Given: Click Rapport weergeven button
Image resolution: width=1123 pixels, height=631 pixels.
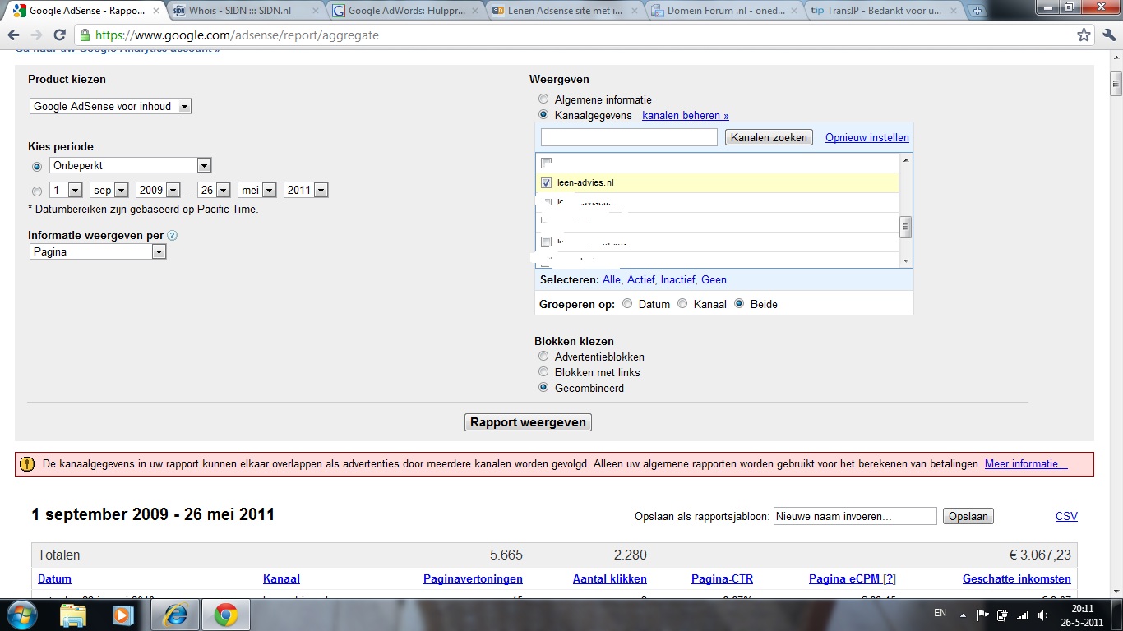Looking at the screenshot, I should coord(528,422).
